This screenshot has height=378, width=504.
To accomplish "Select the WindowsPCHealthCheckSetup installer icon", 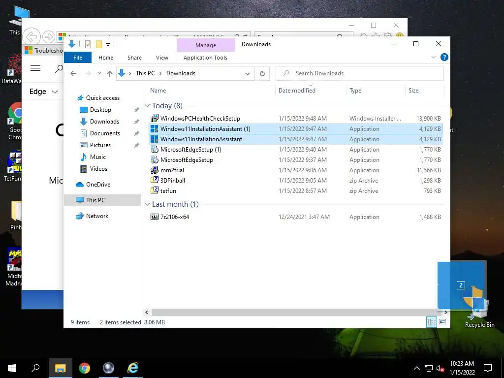I will pyautogui.click(x=155, y=118).
